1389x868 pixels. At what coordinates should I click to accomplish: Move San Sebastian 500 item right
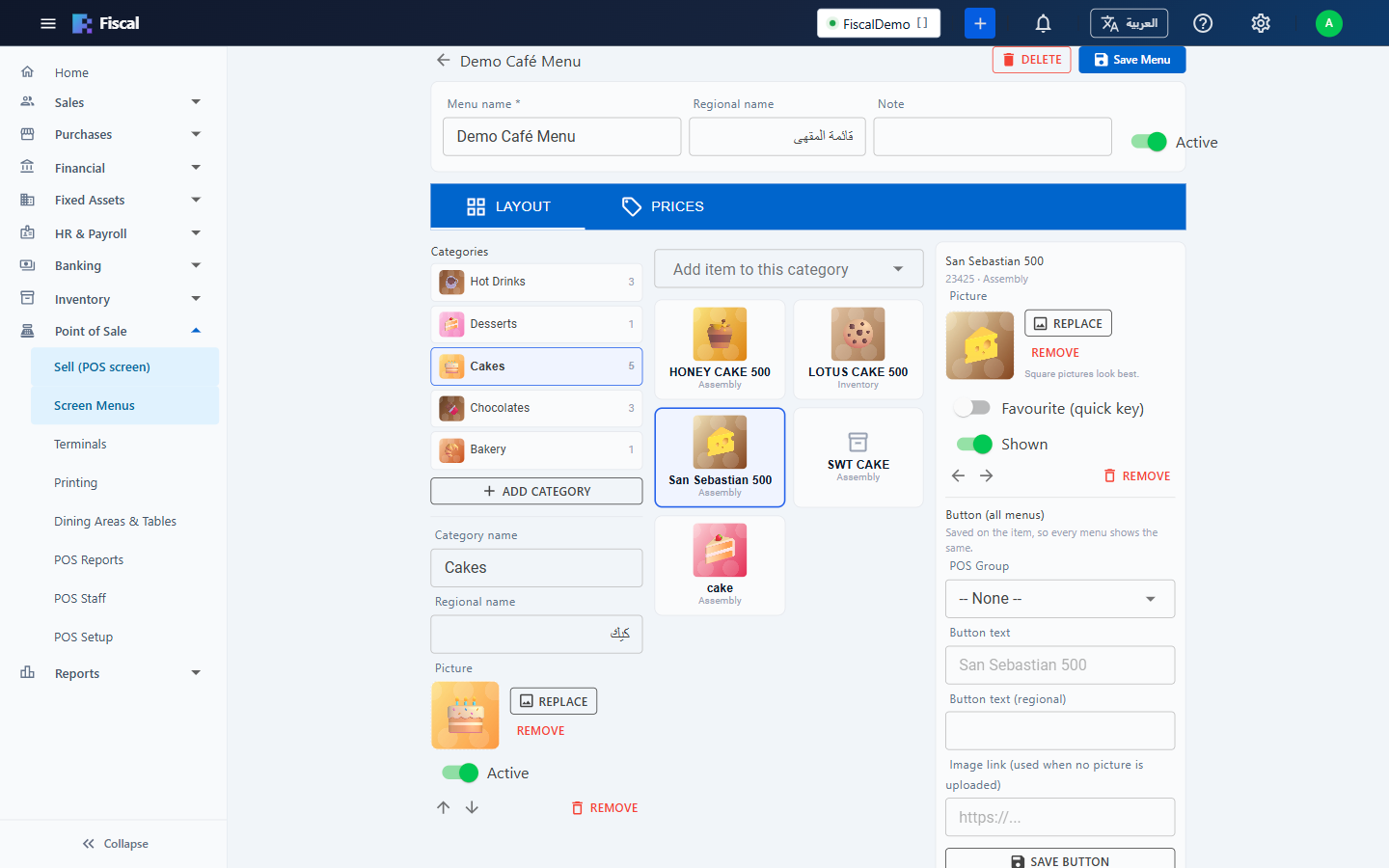(987, 475)
